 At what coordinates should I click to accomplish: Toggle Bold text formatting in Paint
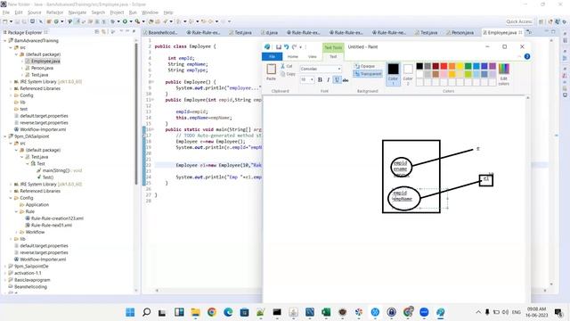pos(320,79)
